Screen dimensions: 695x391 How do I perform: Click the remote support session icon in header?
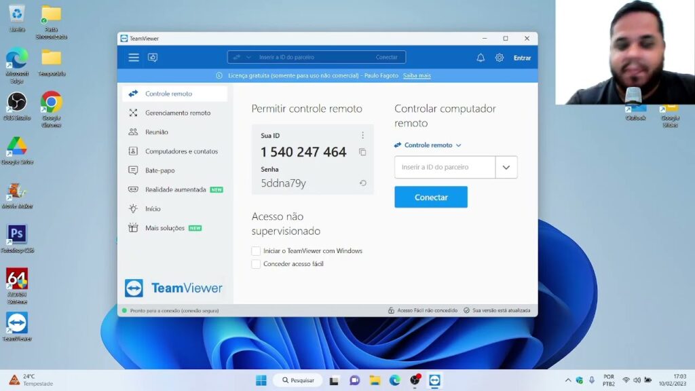(153, 57)
